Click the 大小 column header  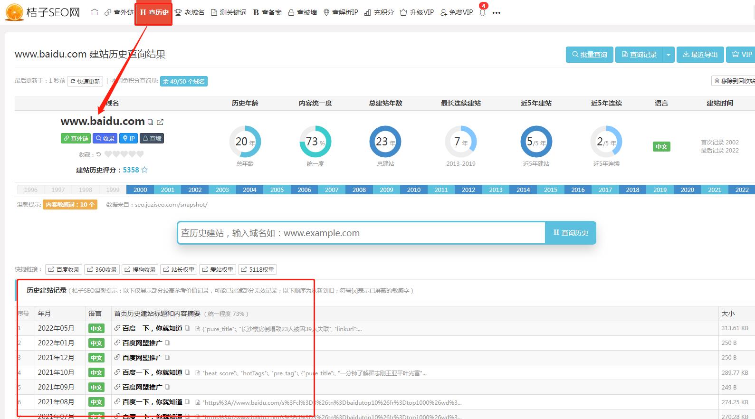[x=728, y=314]
